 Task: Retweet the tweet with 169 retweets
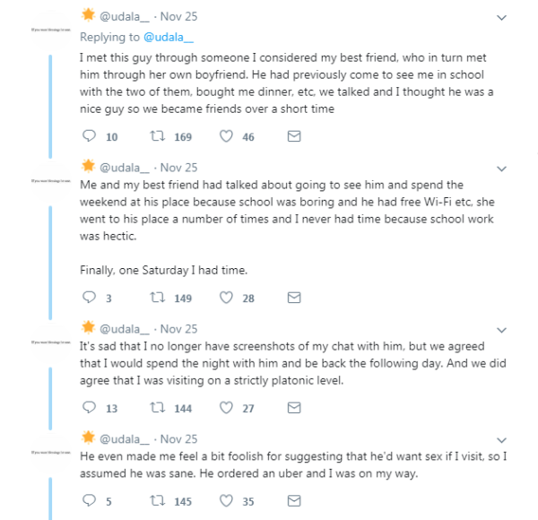pos(158,136)
